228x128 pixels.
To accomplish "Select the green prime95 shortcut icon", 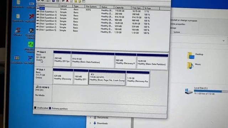I will coord(31,44).
